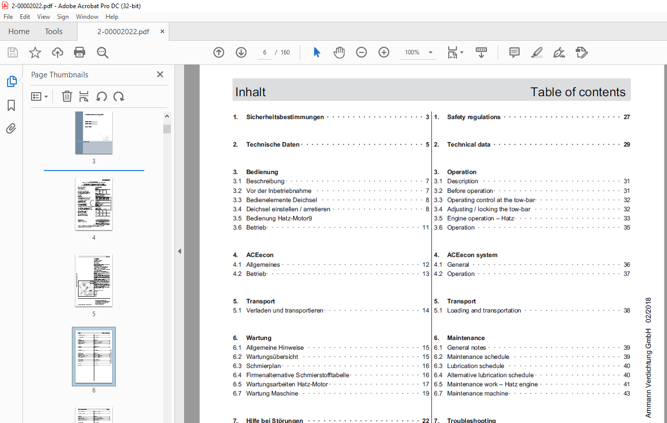The width and height of the screenshot is (667, 423).
Task: Print the document icon
Action: (80, 52)
